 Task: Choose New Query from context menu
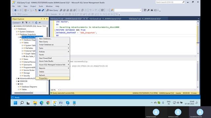[x=53, y=42]
